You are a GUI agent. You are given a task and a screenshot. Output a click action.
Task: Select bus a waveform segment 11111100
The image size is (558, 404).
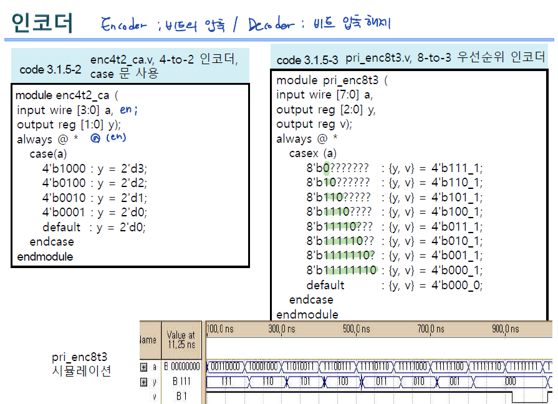click(x=450, y=366)
